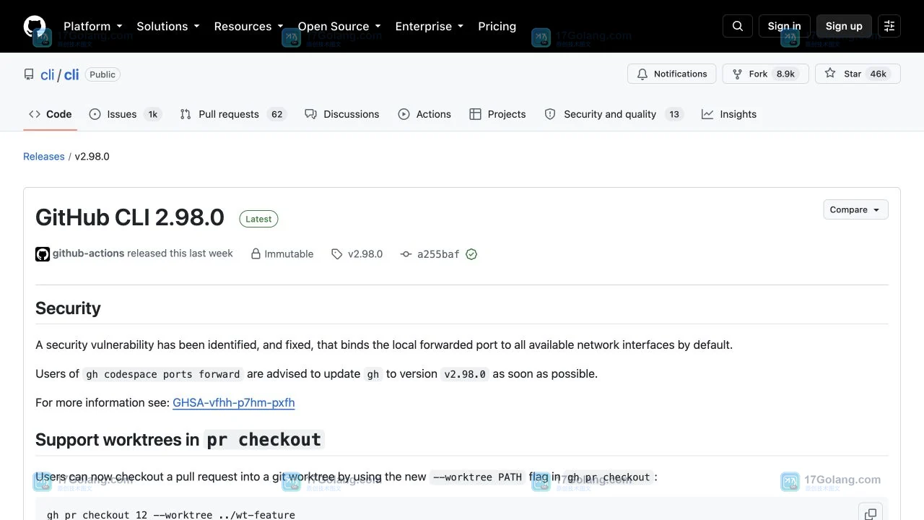Screen dimensions: 924x520
Task: Switch to Security and quality tab
Action: click(x=614, y=114)
